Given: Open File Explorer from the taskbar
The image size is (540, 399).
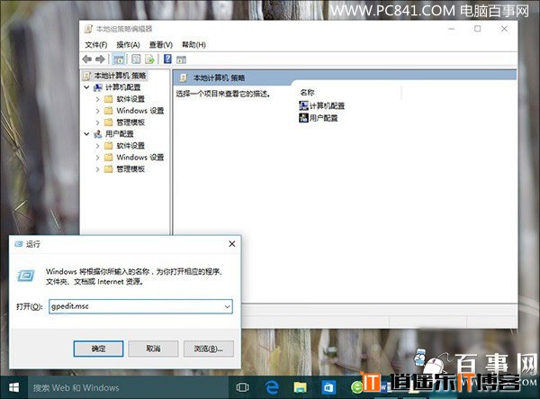Looking at the screenshot, I should [x=300, y=387].
